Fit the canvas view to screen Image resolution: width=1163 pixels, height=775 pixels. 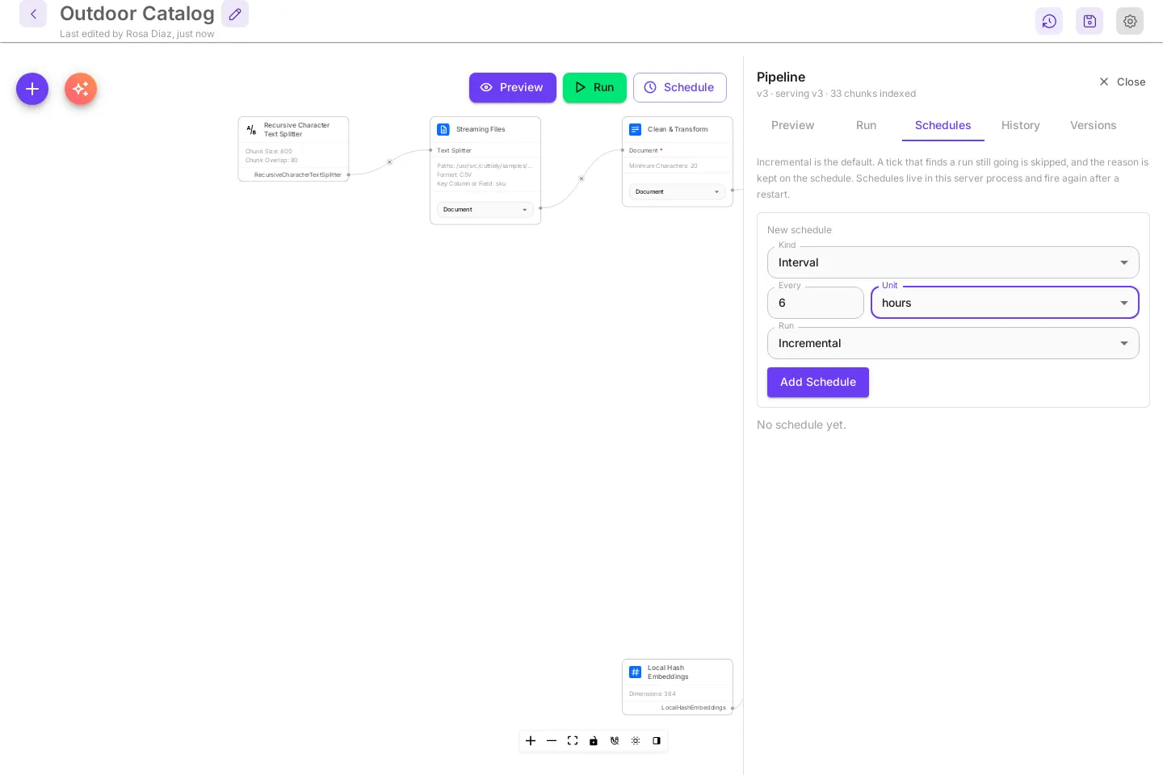tap(573, 740)
